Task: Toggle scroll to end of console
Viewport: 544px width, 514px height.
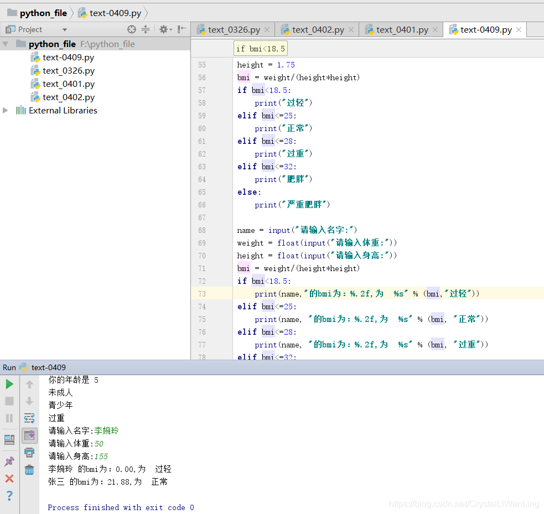Action: (29, 435)
